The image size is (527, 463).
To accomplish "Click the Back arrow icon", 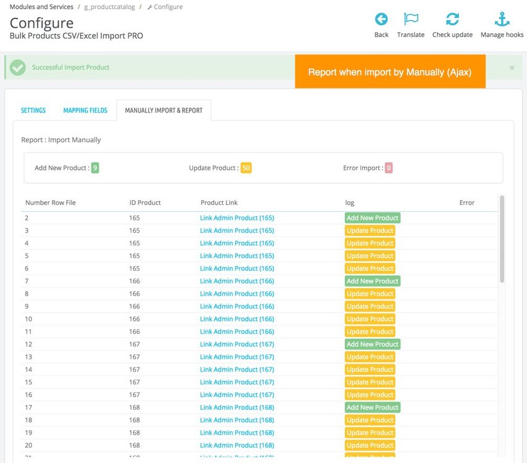I will tap(381, 19).
